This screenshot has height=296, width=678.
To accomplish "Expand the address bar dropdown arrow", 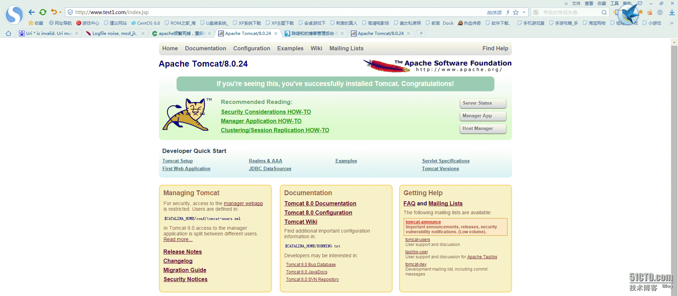I will 524,12.
